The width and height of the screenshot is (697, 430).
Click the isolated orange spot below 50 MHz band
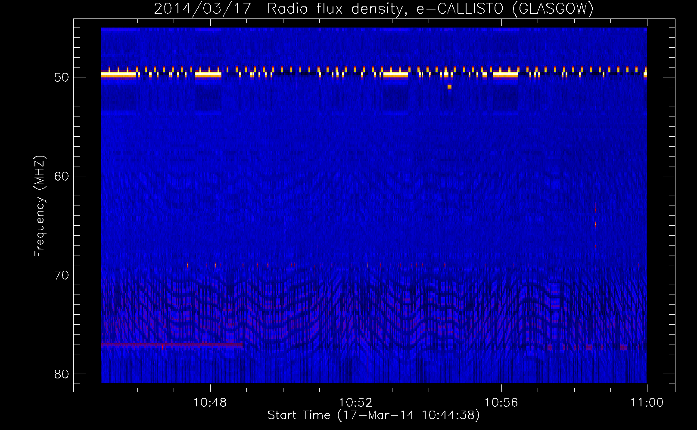[x=449, y=87]
